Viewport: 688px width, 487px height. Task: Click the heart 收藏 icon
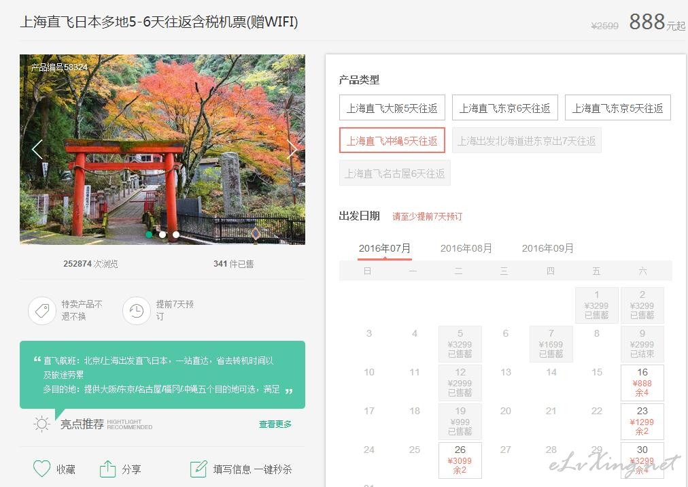[x=41, y=469]
